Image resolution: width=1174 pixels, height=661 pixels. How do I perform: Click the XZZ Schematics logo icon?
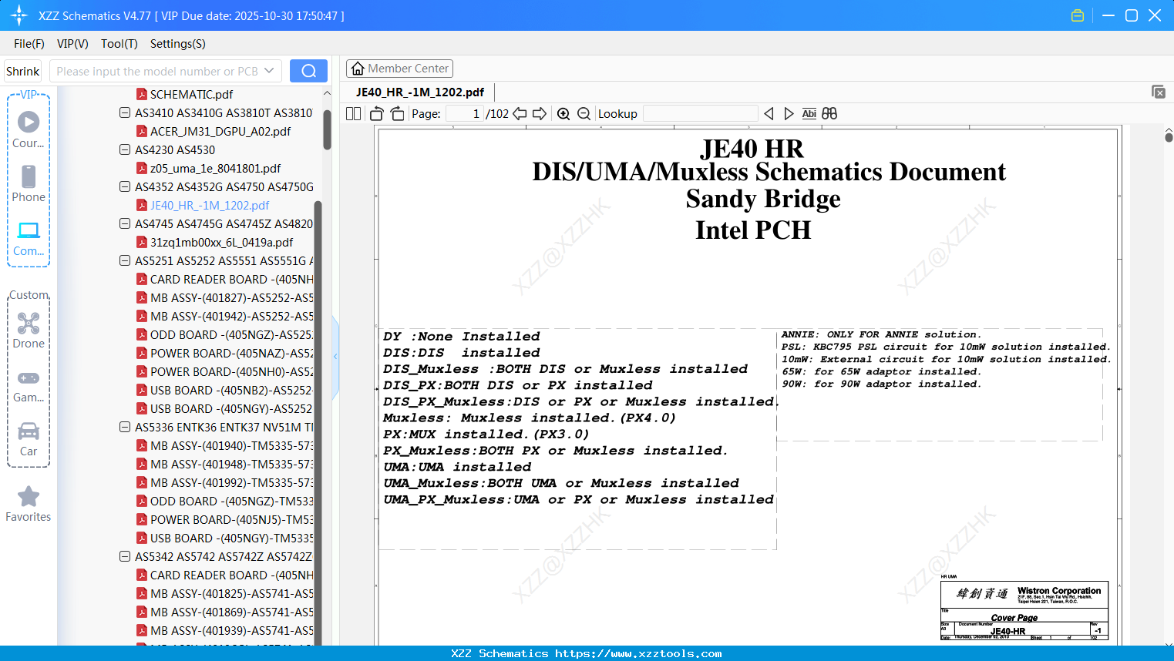tap(19, 15)
